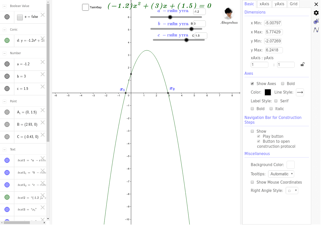Delete the e = false entry

pos(43,15)
